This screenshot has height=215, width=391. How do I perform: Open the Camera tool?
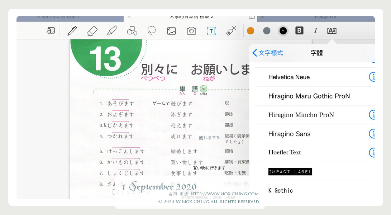tap(191, 31)
